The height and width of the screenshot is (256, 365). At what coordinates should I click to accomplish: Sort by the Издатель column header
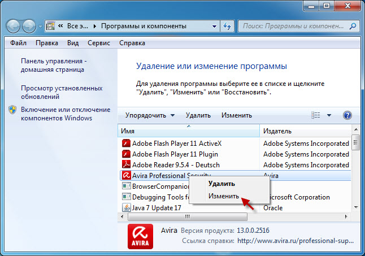pos(306,131)
